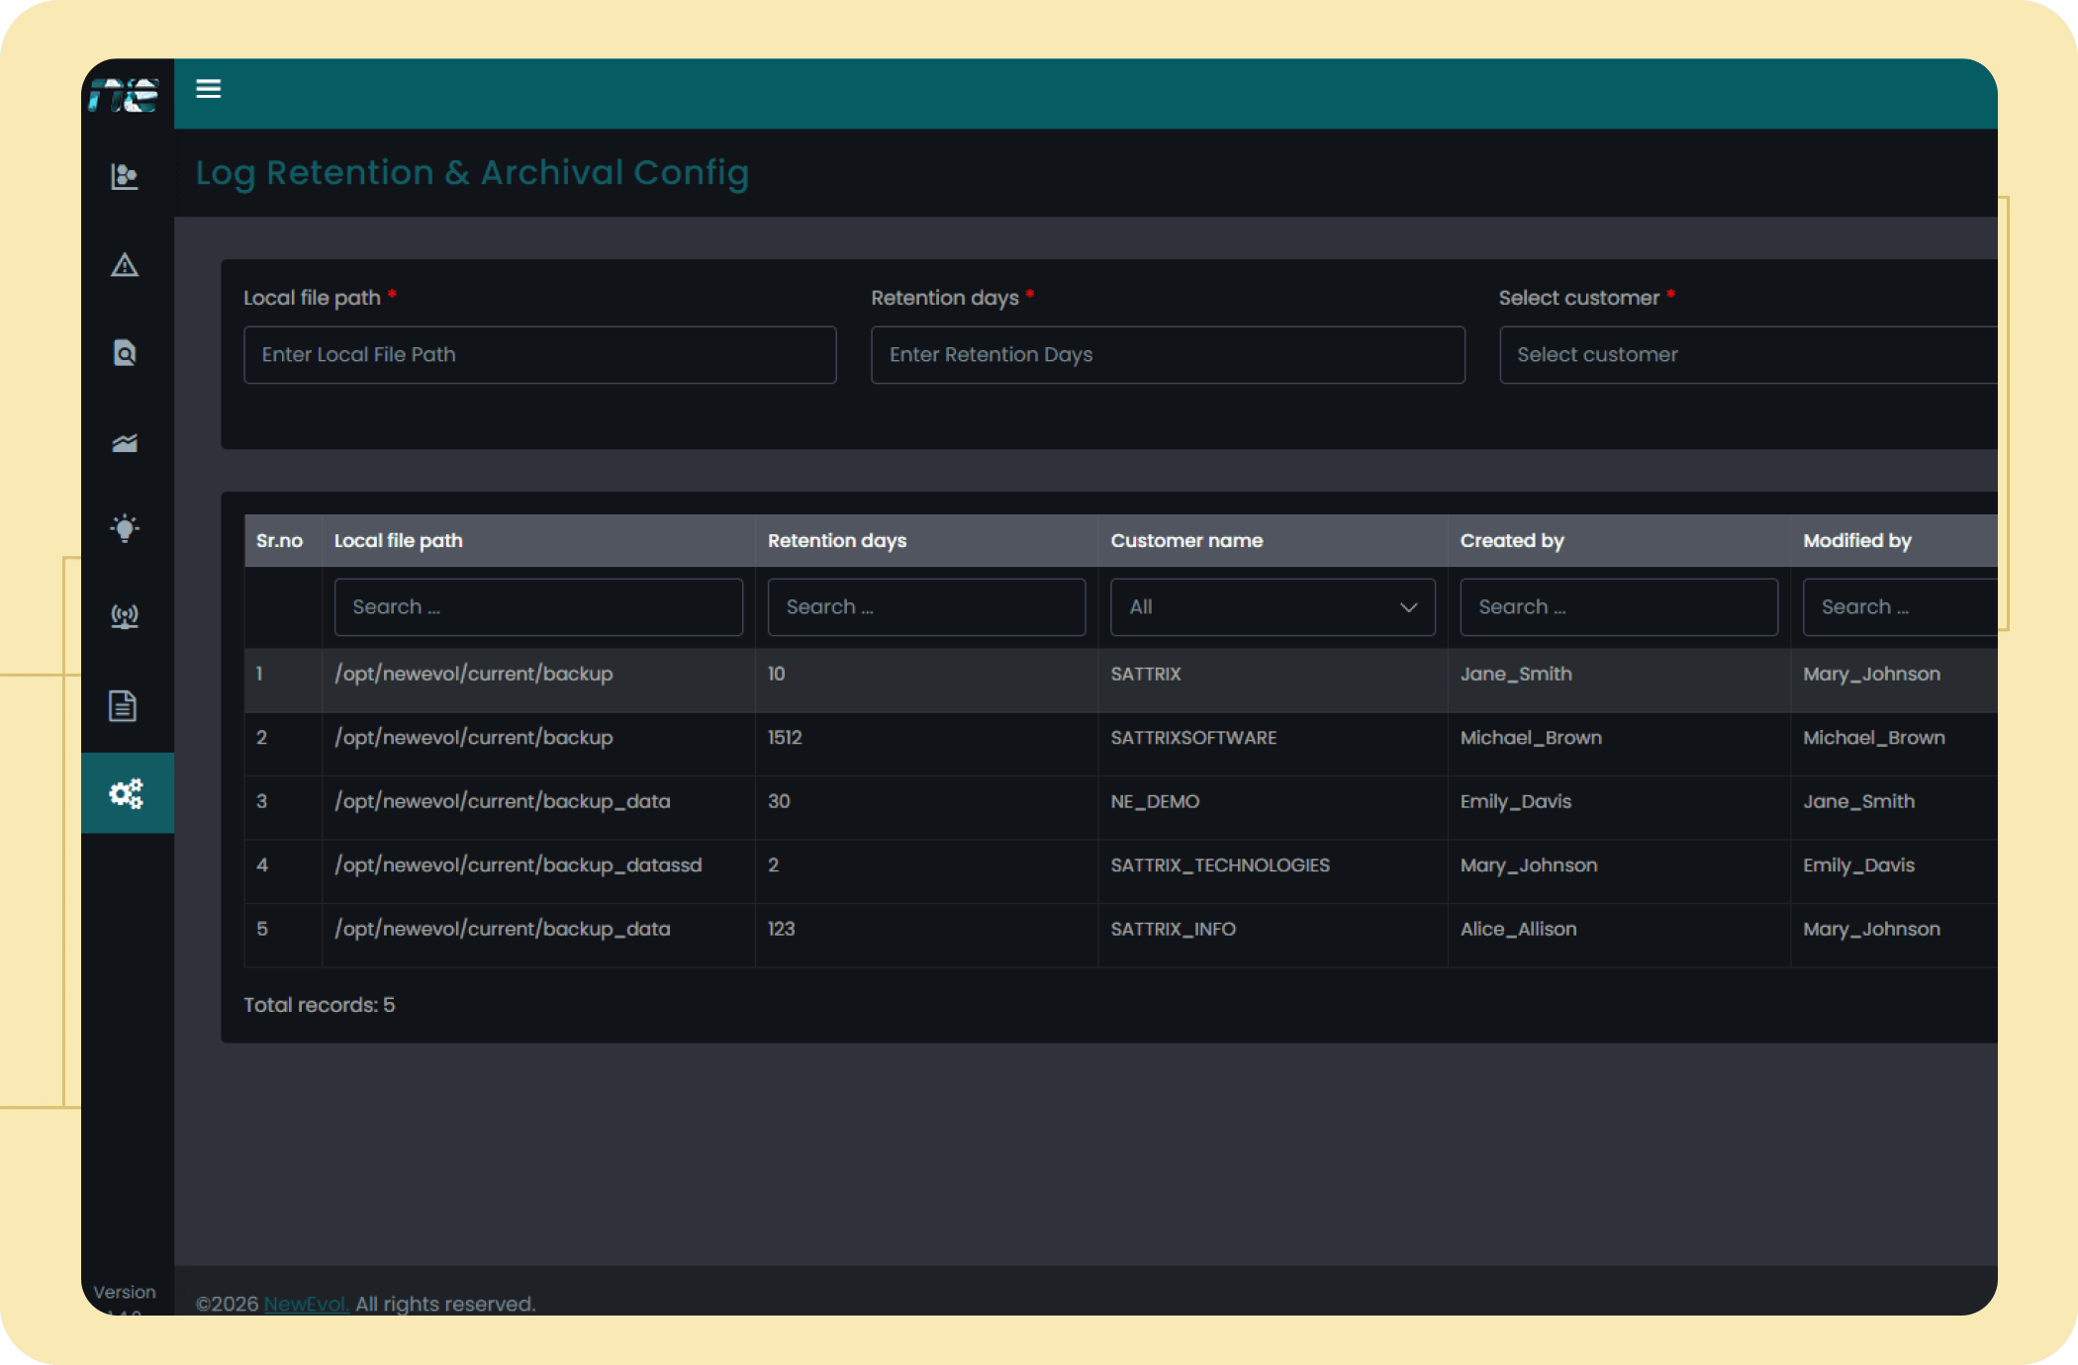Click Created by column search box
The image size is (2078, 1365).
pyautogui.click(x=1618, y=607)
